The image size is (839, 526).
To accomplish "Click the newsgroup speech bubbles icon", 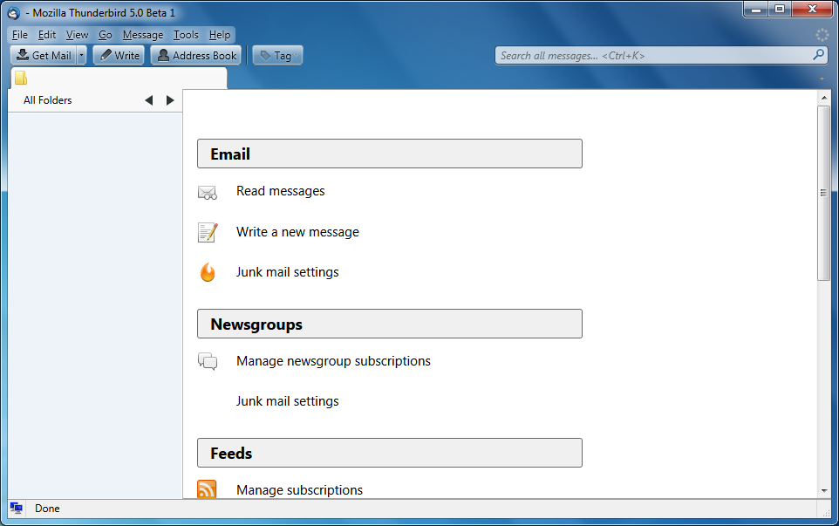I will pos(208,361).
